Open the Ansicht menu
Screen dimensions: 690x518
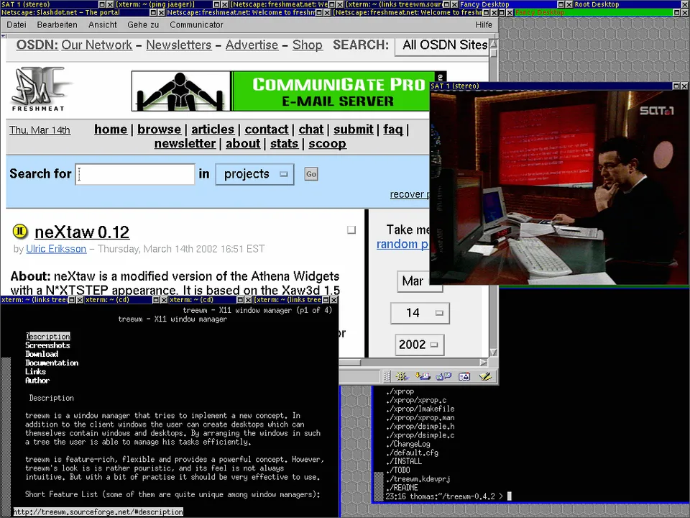click(x=103, y=24)
